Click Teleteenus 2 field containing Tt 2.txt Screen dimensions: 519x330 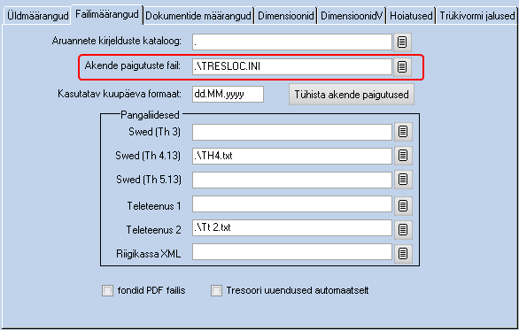292,228
